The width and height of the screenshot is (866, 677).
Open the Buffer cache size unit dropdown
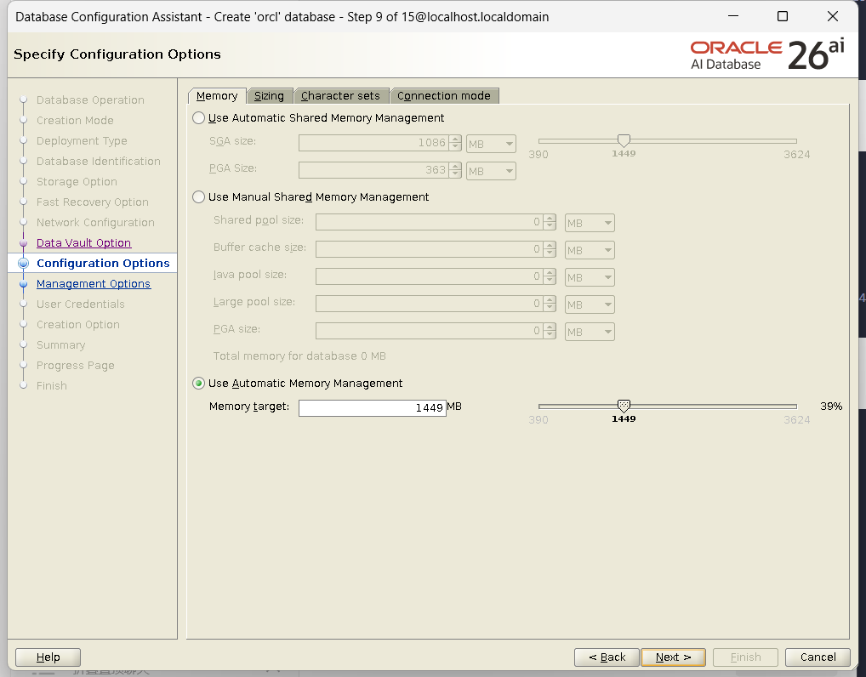(590, 250)
